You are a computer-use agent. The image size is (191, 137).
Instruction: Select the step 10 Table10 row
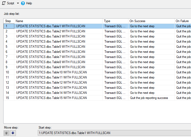[x=97, y=72]
